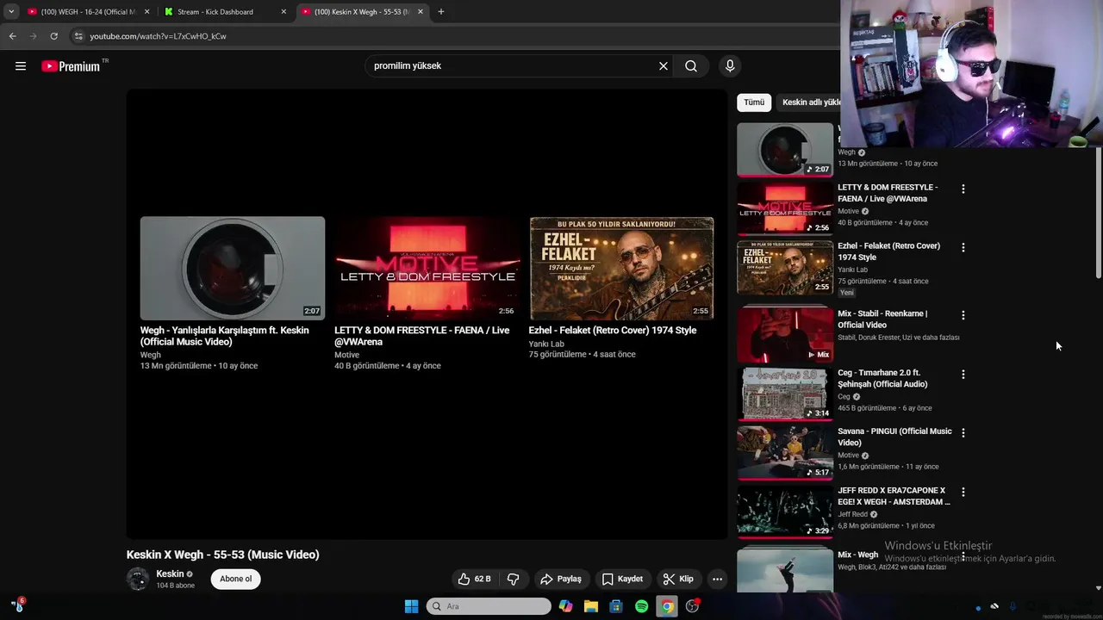Open Microsoft Store from the taskbar
This screenshot has height=620, width=1103.
point(616,606)
